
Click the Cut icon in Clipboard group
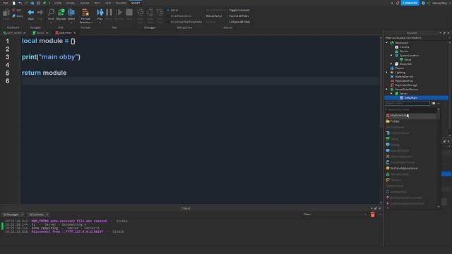pos(14,10)
